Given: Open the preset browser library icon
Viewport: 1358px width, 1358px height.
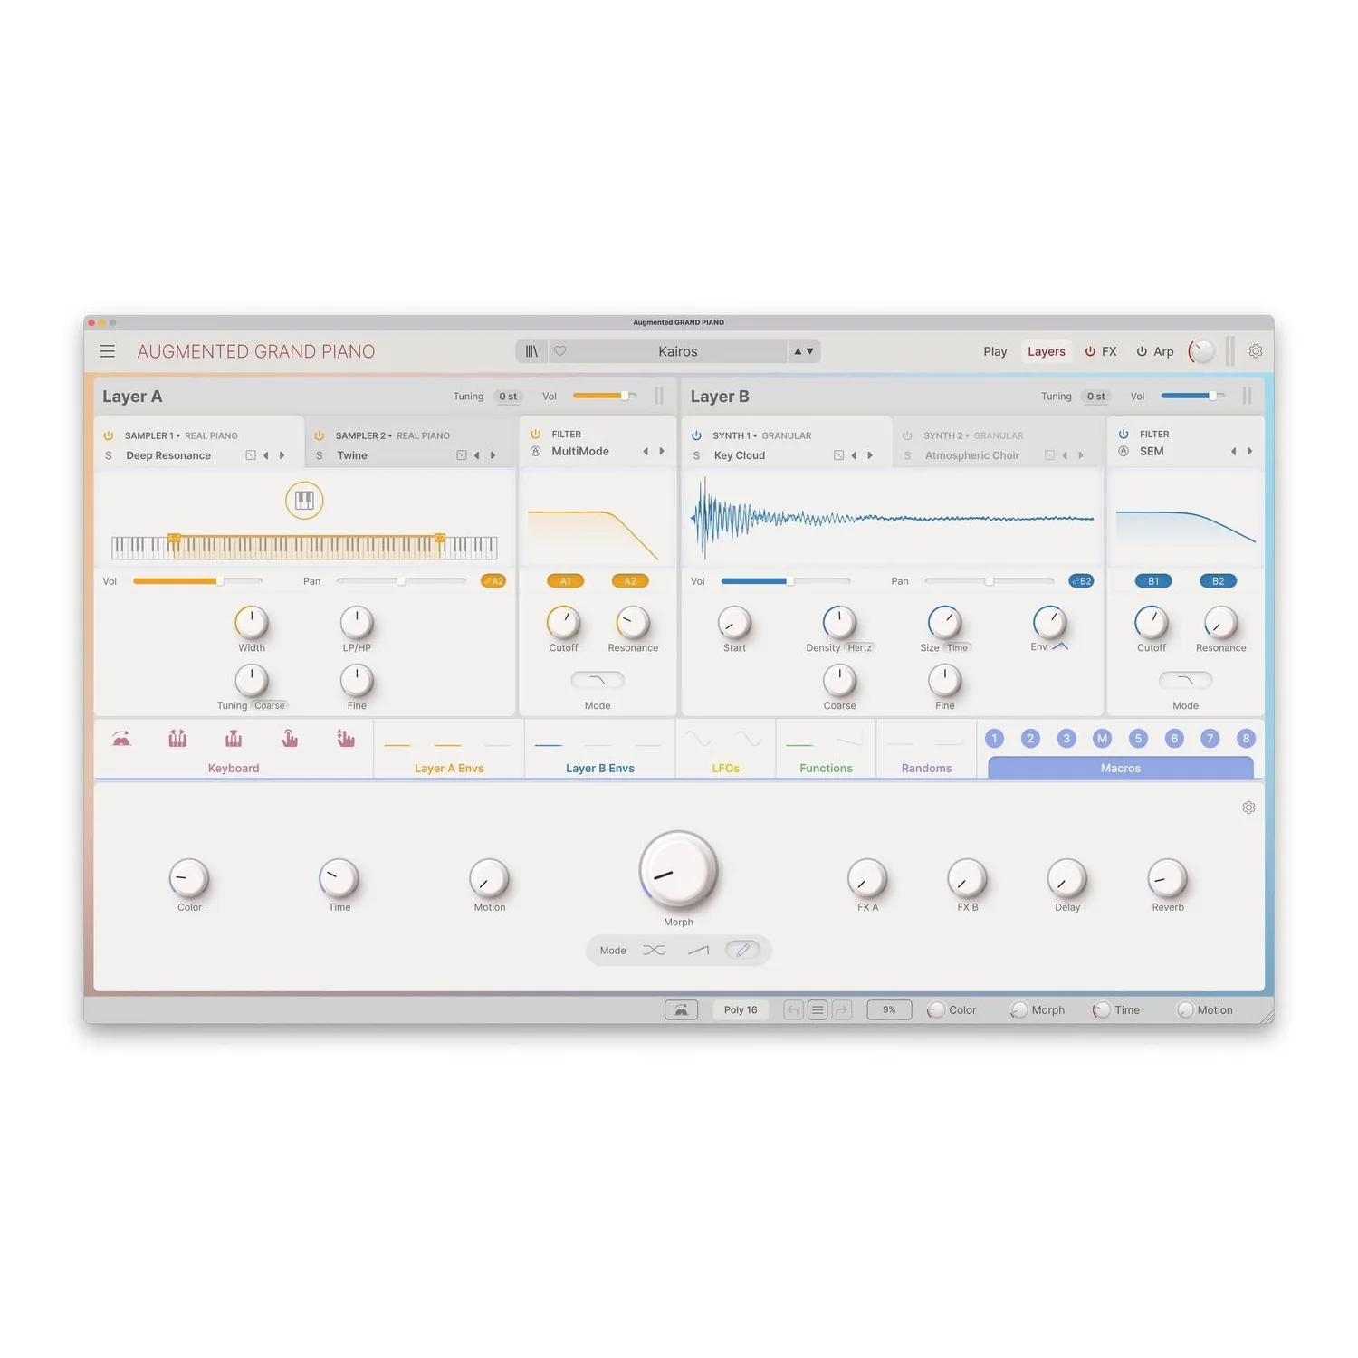Looking at the screenshot, I should [531, 351].
